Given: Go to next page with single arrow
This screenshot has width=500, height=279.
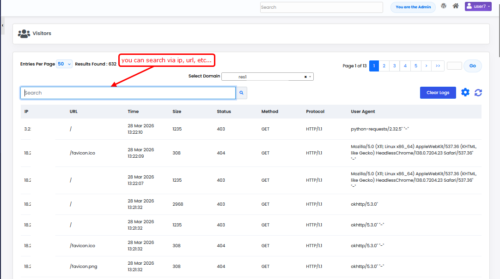Looking at the screenshot, I should pyautogui.click(x=426, y=66).
